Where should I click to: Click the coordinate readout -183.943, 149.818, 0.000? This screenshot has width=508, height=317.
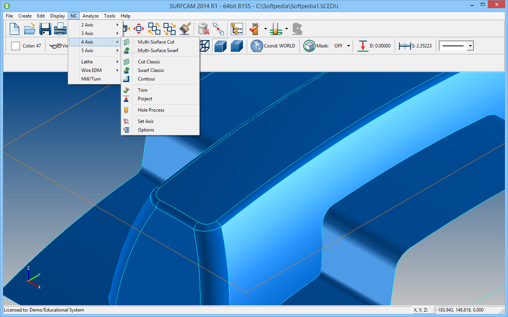point(461,310)
